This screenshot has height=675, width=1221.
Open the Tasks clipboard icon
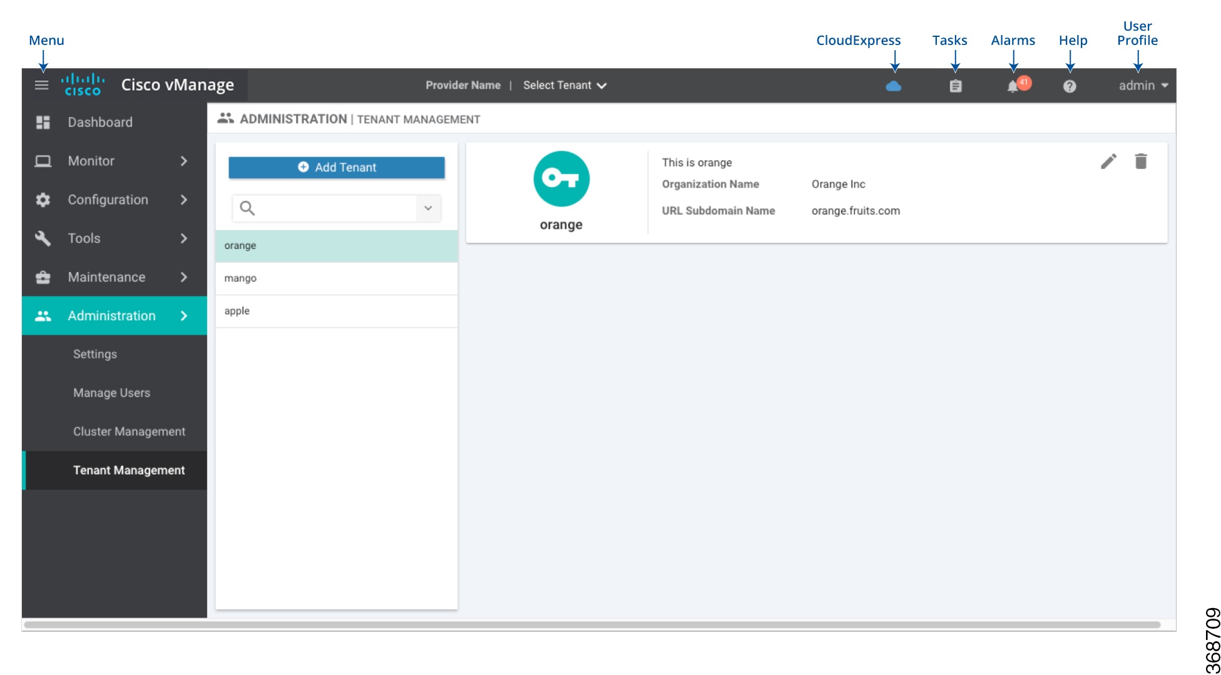click(955, 86)
